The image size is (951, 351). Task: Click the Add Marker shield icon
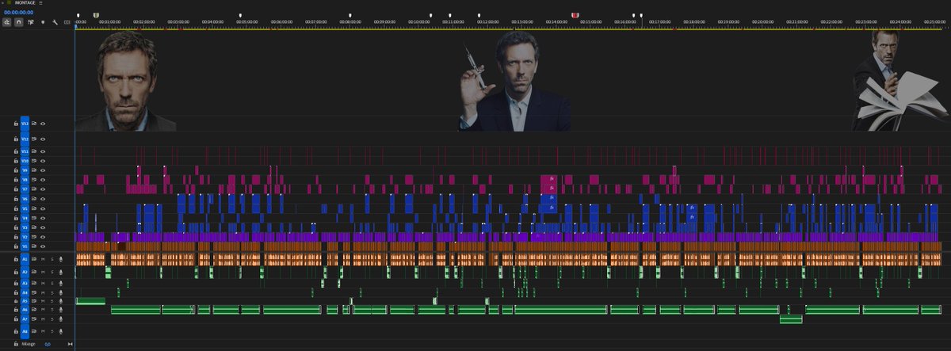[43, 22]
